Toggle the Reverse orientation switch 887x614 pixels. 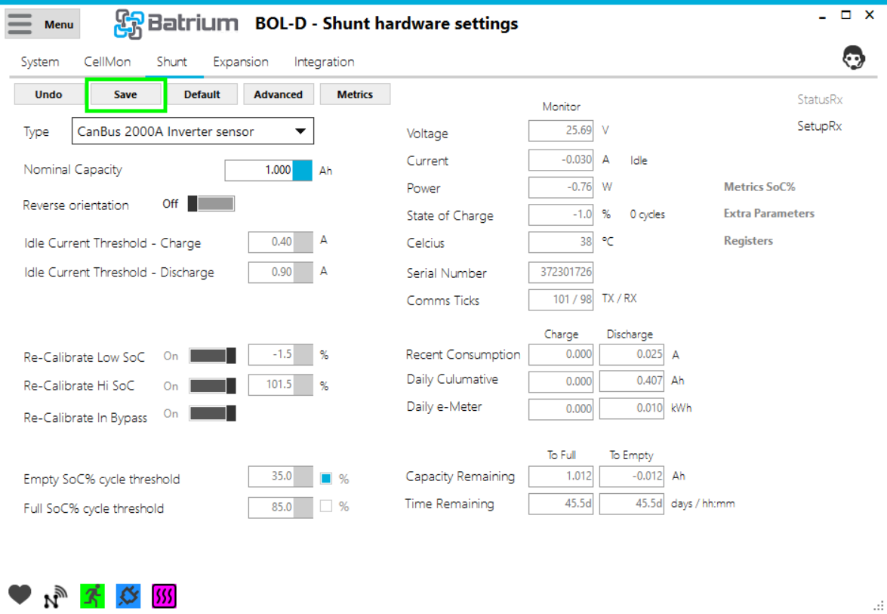click(x=211, y=204)
